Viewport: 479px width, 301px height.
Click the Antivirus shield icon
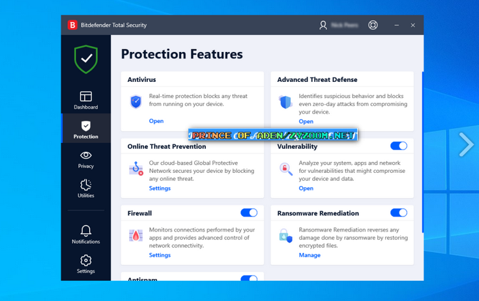coord(136,102)
